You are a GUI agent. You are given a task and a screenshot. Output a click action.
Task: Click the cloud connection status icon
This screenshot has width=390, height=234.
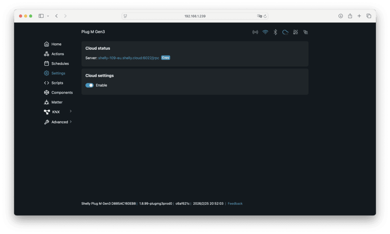(285, 32)
